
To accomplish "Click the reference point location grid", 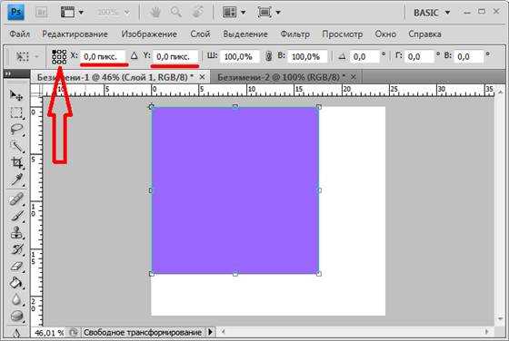I will pos(59,56).
